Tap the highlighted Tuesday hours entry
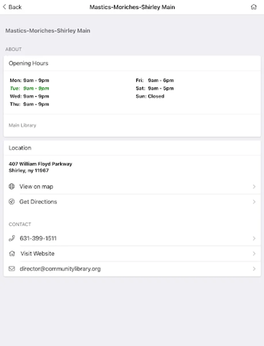Screen dimensions: 264x346 (30, 88)
